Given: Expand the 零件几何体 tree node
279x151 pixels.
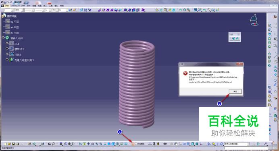Looking at the screenshot, I should [3, 37].
